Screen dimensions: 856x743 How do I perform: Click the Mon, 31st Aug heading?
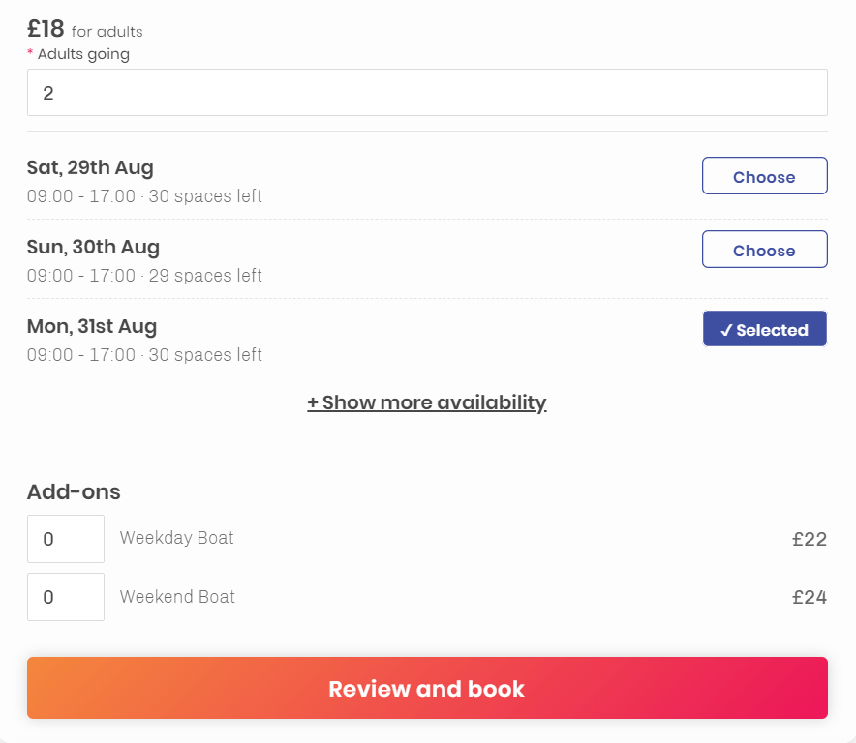[92, 326]
